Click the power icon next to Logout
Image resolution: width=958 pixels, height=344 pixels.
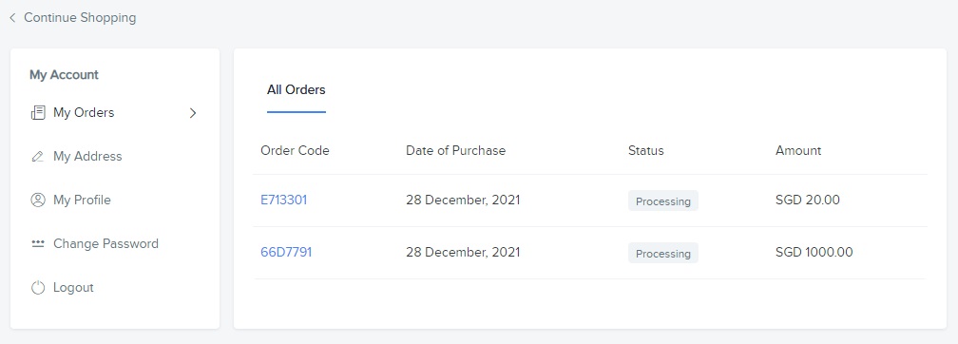pos(38,287)
